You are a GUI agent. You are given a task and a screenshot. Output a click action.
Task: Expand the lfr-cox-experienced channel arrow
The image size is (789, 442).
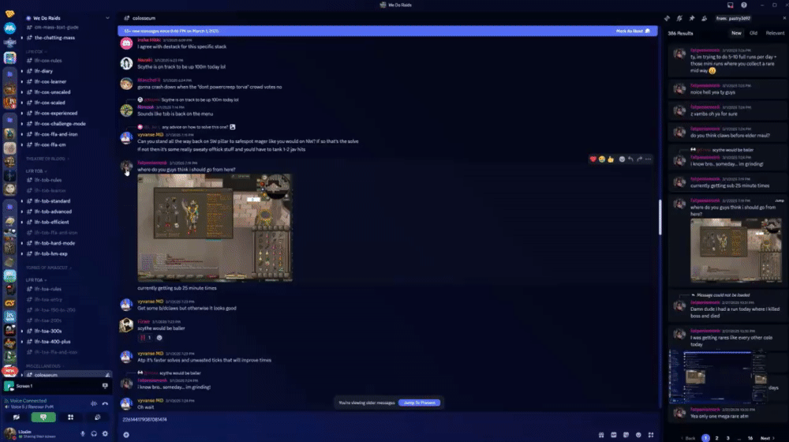21,114
